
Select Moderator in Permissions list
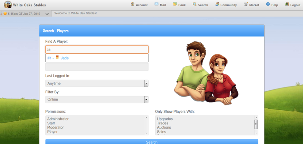point(56,127)
